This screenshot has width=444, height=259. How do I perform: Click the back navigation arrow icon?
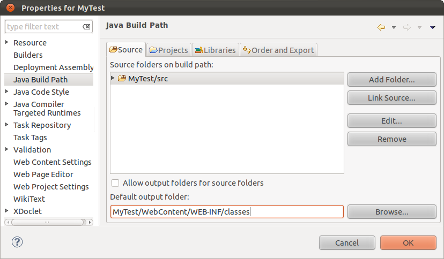pyautogui.click(x=381, y=27)
